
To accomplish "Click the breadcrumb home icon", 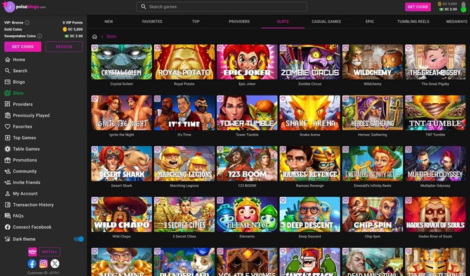I will 95,37.
